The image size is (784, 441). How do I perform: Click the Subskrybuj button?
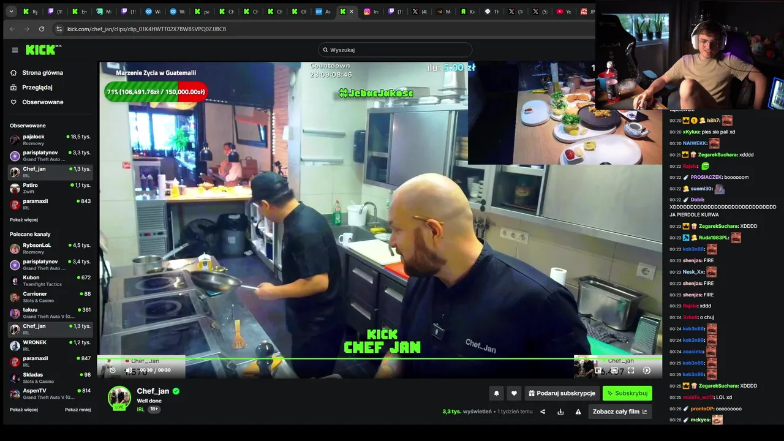pyautogui.click(x=627, y=393)
